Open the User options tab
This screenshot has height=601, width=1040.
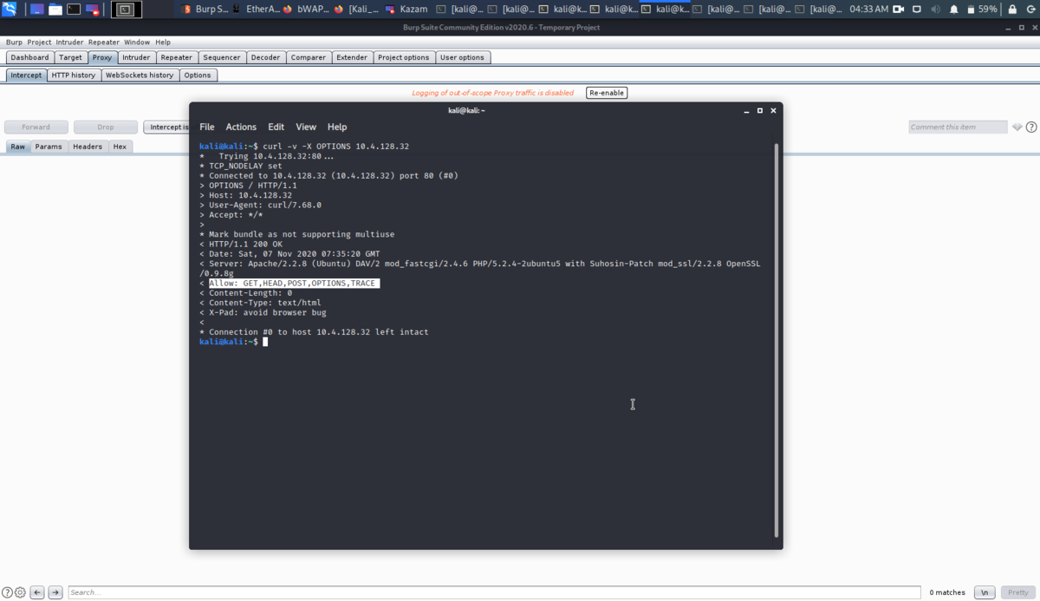pos(463,57)
